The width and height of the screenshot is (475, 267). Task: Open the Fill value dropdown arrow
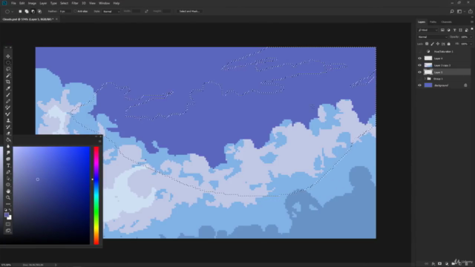(471, 44)
